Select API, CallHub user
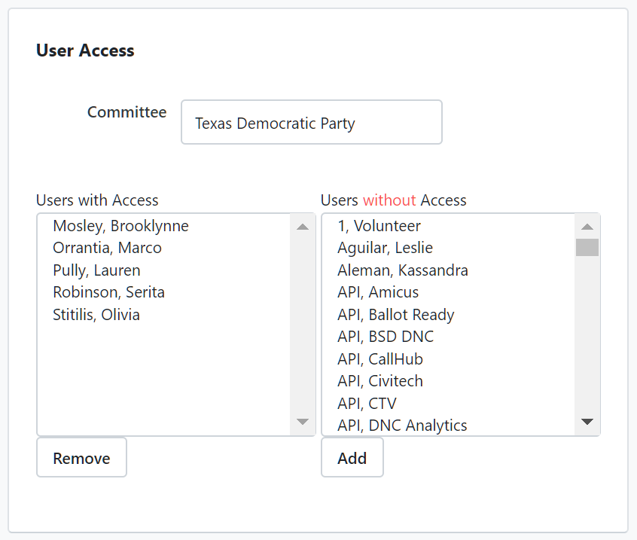 [x=379, y=359]
